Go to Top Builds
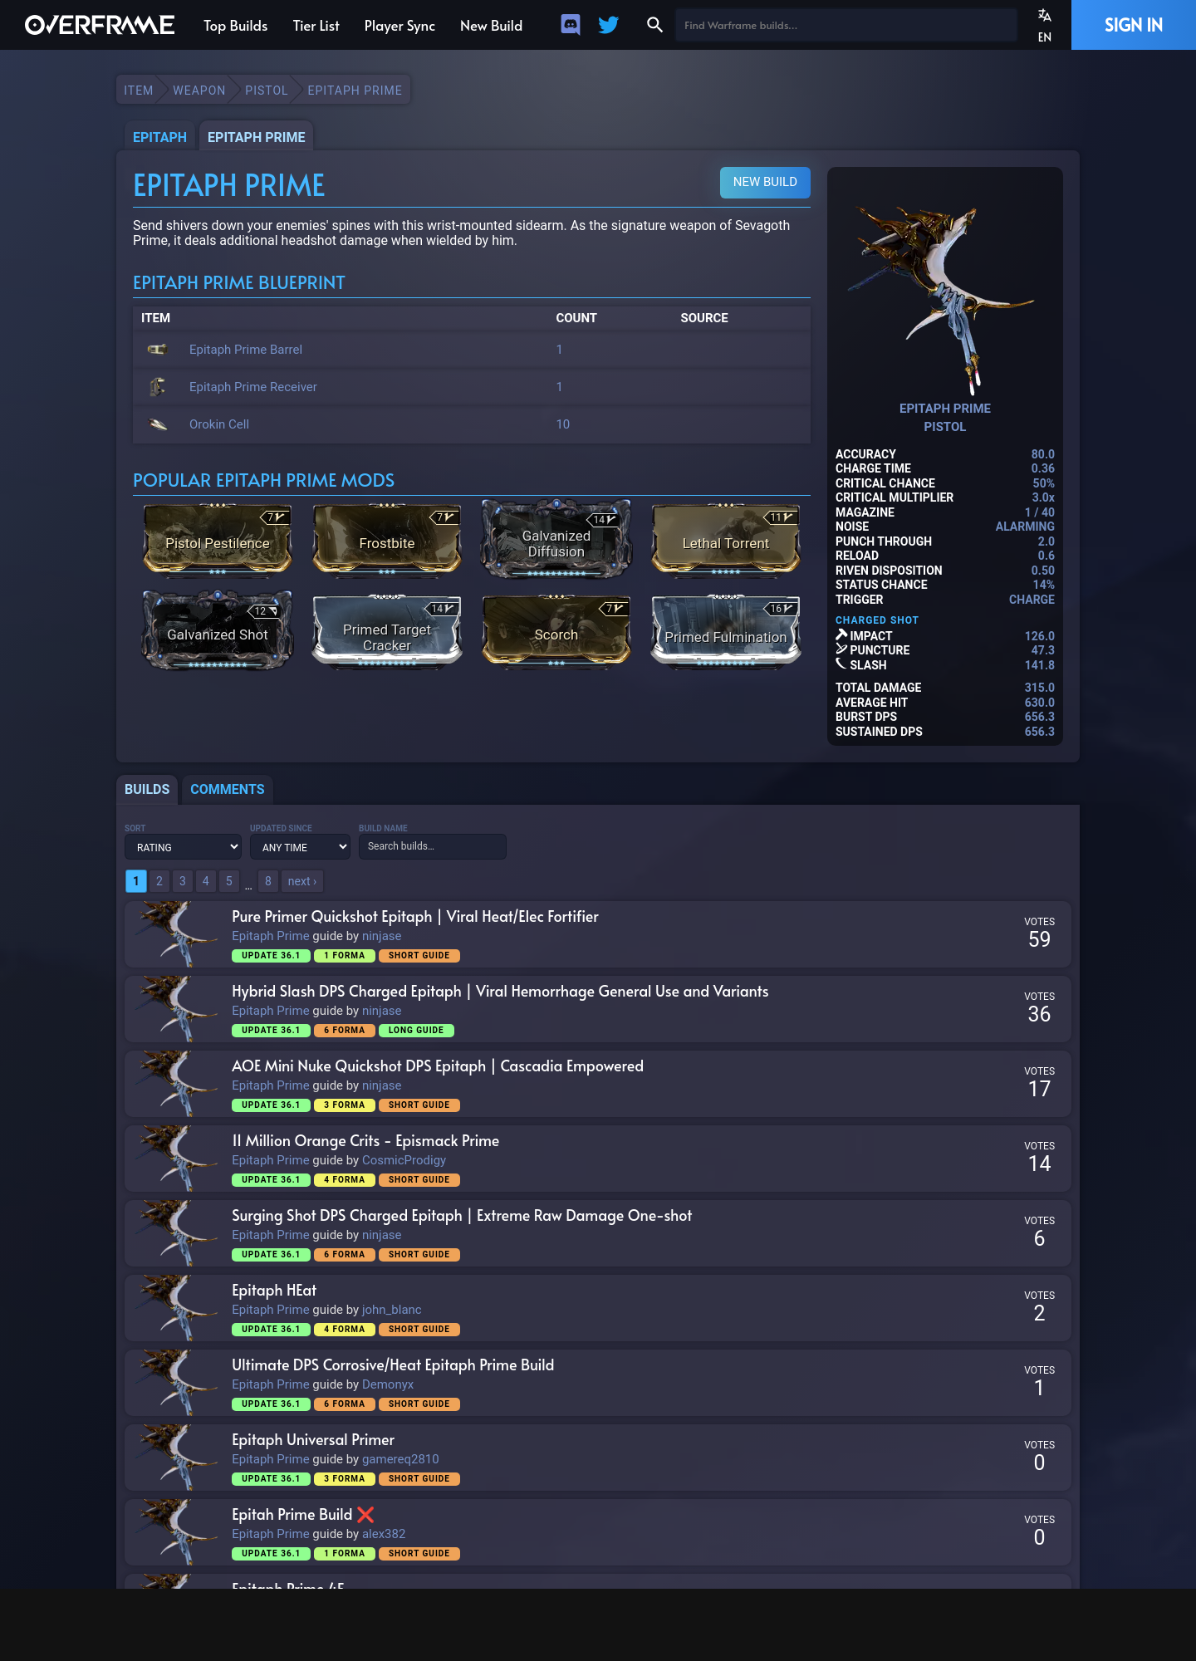This screenshot has height=1661, width=1196. [x=236, y=26]
